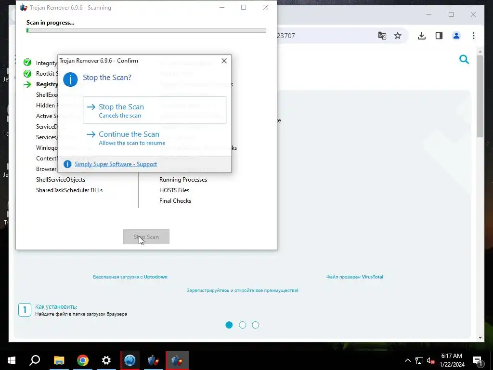Open the taskbar clock and date

coord(452,360)
